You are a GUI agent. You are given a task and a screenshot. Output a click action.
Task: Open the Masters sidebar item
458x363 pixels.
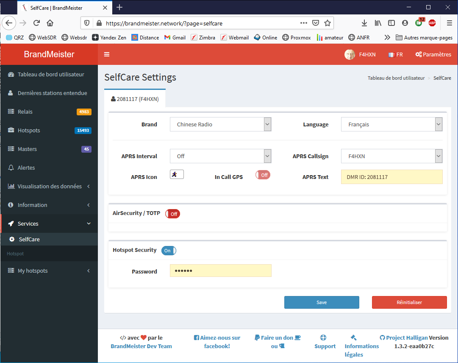pyautogui.click(x=49, y=149)
